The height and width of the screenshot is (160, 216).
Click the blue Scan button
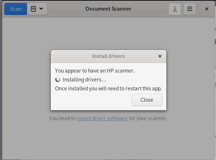click(x=16, y=9)
